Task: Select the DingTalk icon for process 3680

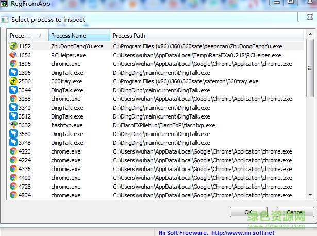Action: click(13, 134)
